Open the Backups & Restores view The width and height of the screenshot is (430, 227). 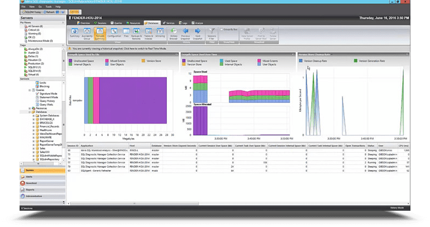pos(136,34)
